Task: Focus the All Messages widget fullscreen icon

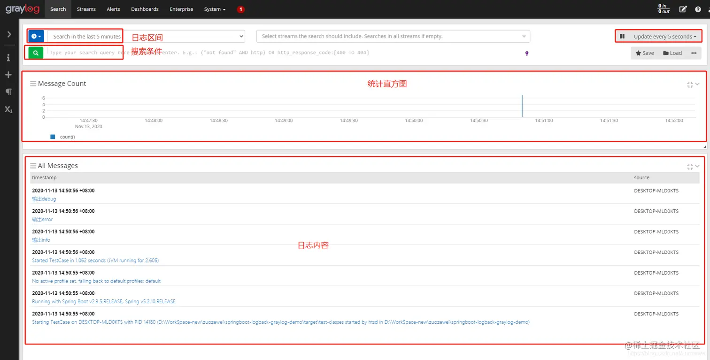Action: tap(690, 167)
